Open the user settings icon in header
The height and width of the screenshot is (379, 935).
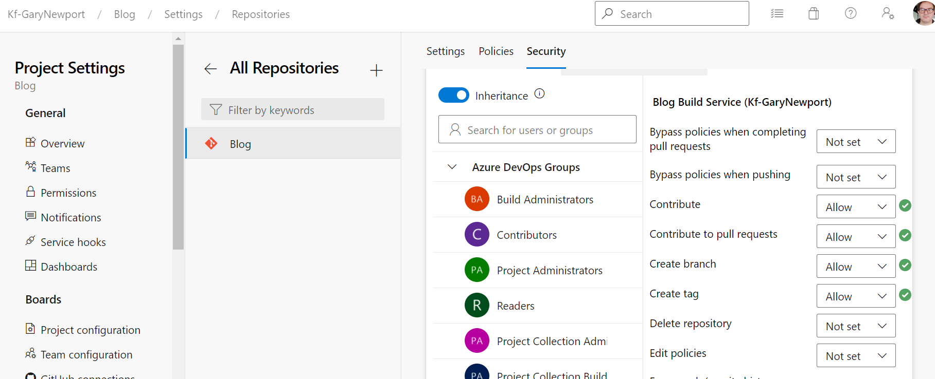click(x=888, y=14)
